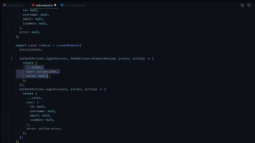Click 'id: null,' at the top of the editor
Screen dimensions: 255x143
coord(31,10)
